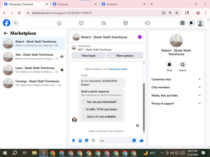This screenshot has height=157, width=210.
Task: Go back in browser history
Action: [5, 13]
